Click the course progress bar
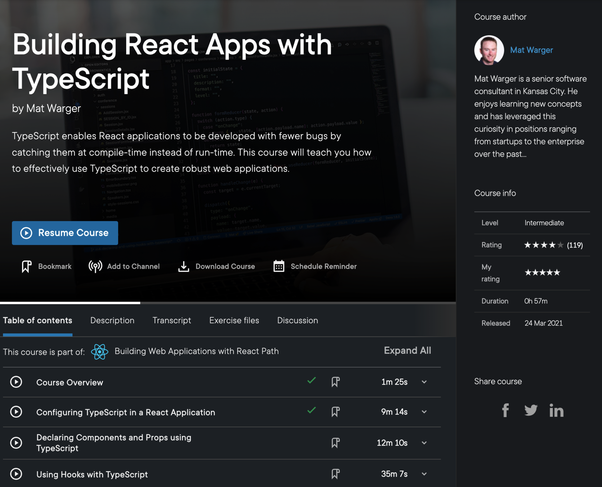This screenshot has height=487, width=602. [x=228, y=303]
